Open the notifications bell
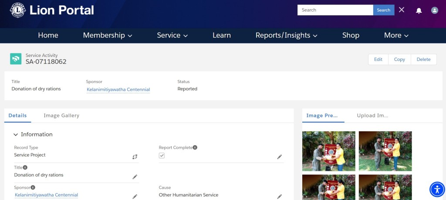Viewport: 446px width, 200px height. pyautogui.click(x=419, y=10)
